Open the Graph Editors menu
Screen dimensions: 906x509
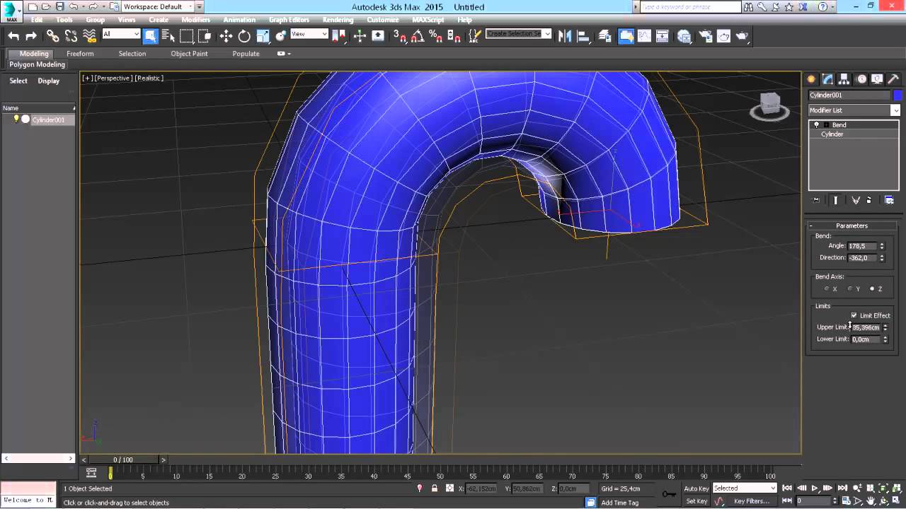(x=289, y=20)
